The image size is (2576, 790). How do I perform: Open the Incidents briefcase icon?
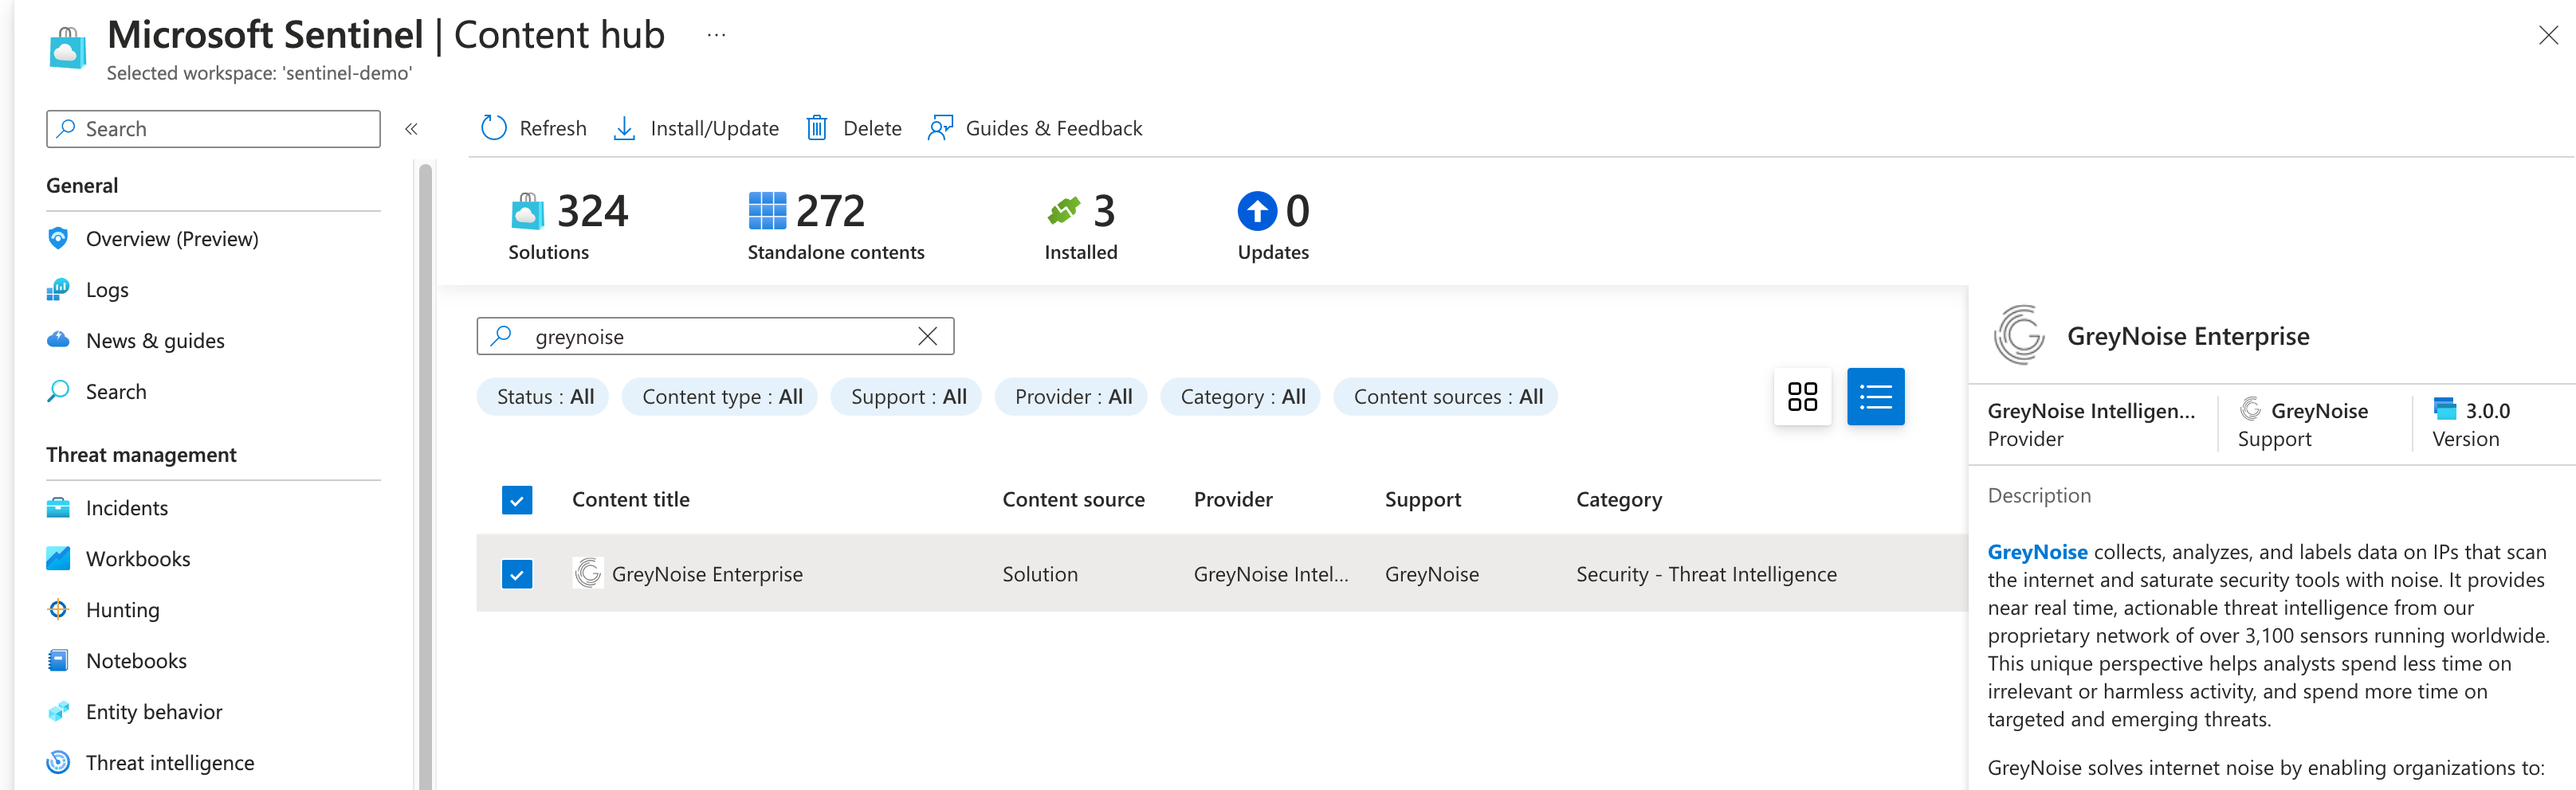coord(58,507)
